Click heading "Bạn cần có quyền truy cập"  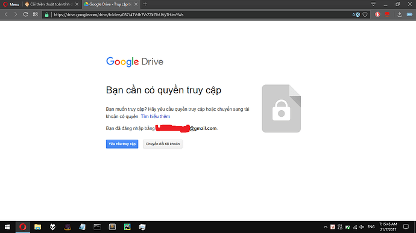pyautogui.click(x=163, y=90)
